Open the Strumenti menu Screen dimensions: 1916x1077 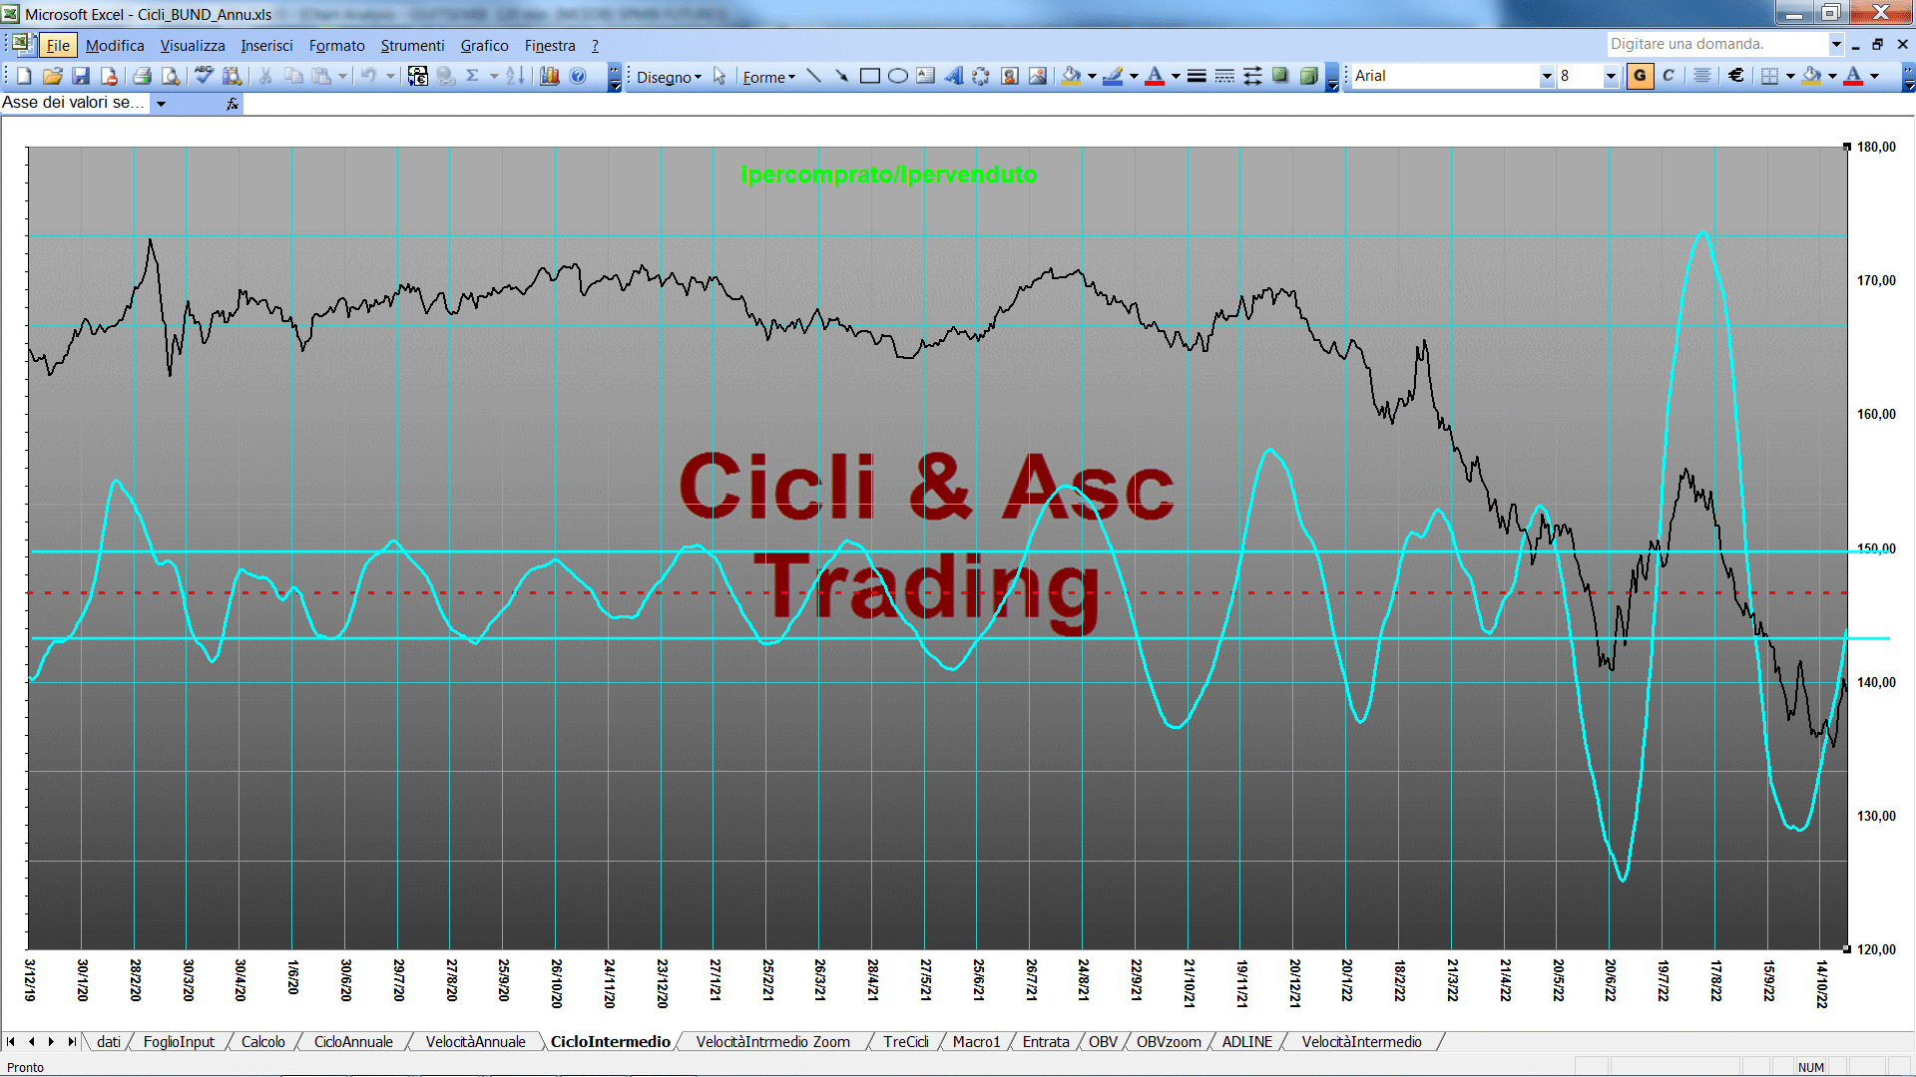(412, 45)
